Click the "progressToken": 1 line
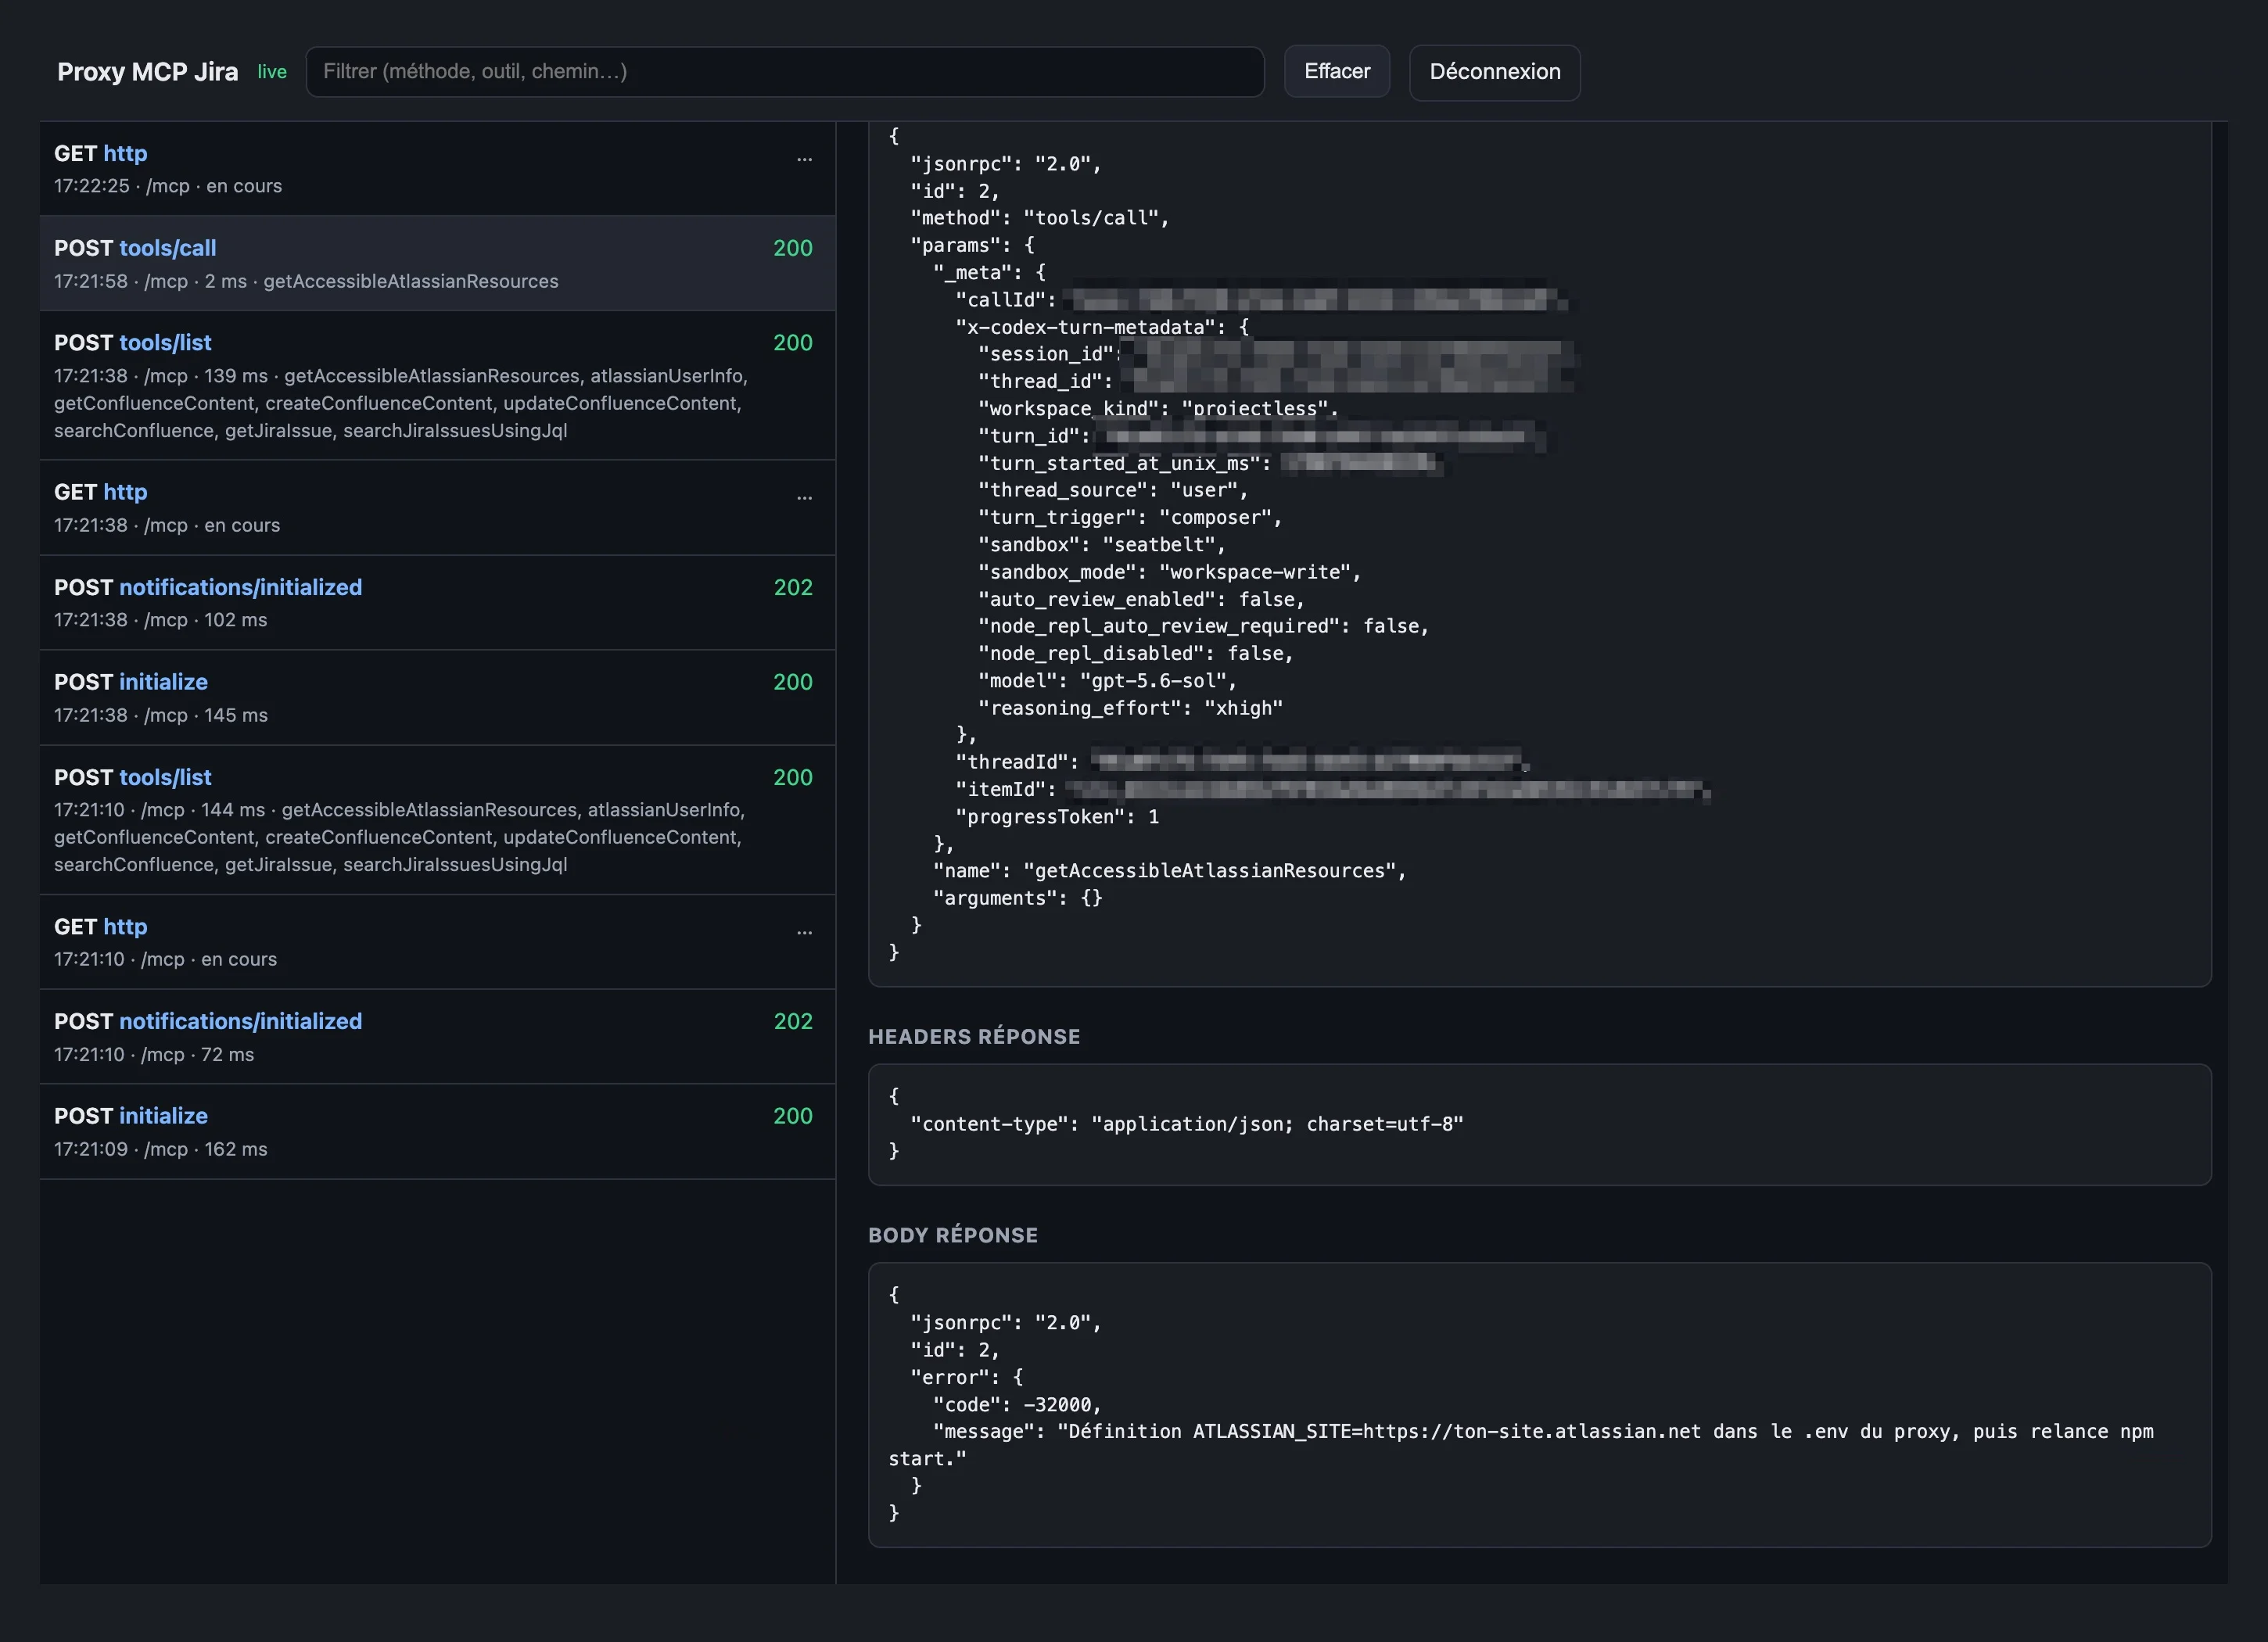Viewport: 2268px width, 1642px height. [1057, 817]
